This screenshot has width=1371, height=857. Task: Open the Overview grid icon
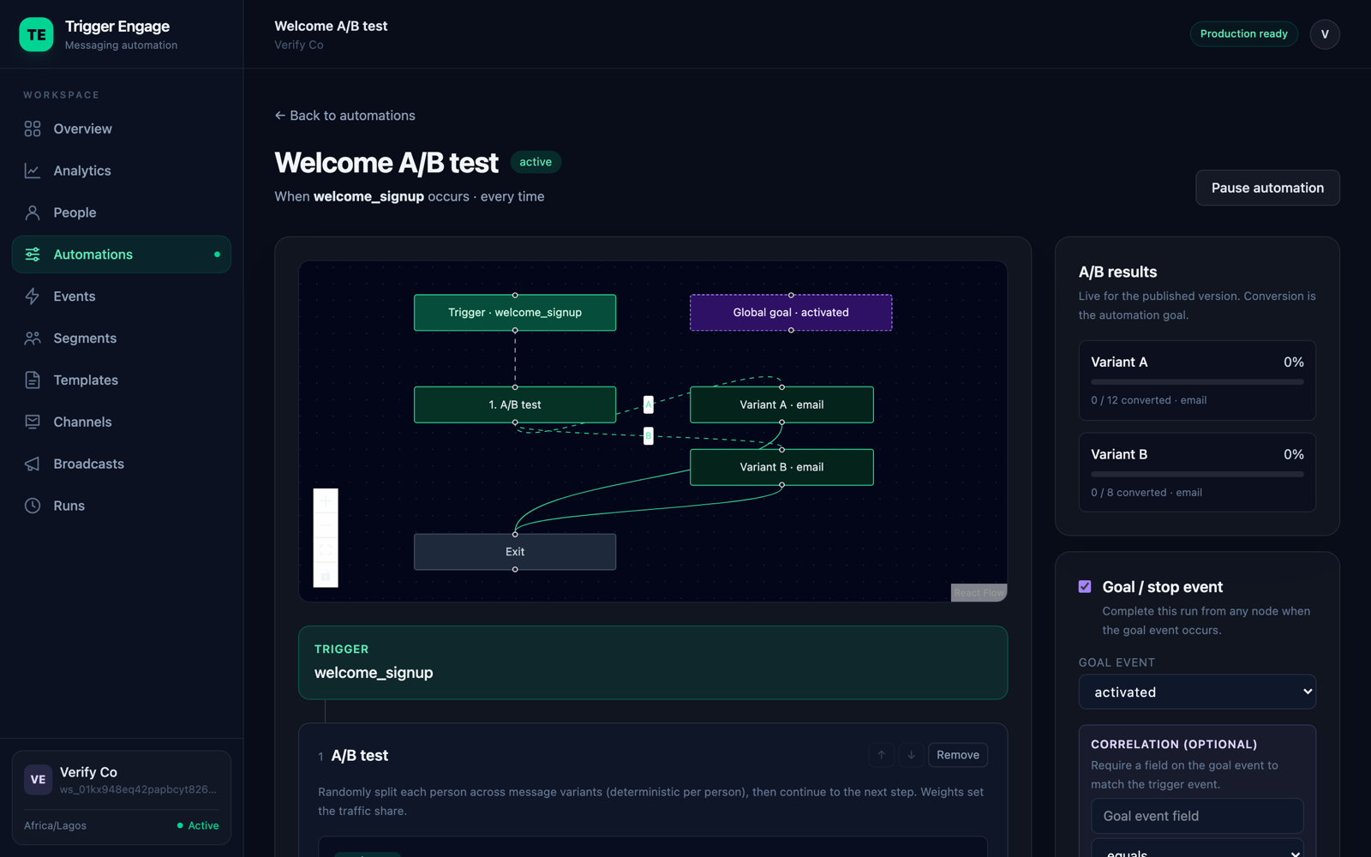pyautogui.click(x=33, y=129)
